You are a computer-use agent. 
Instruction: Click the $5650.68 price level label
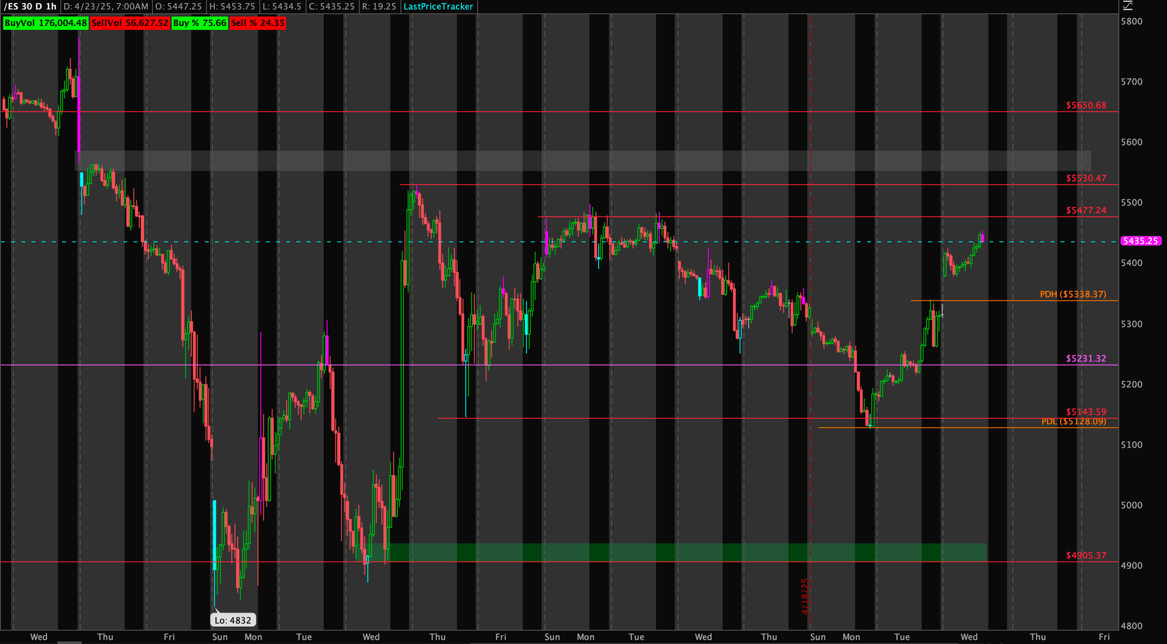1085,106
